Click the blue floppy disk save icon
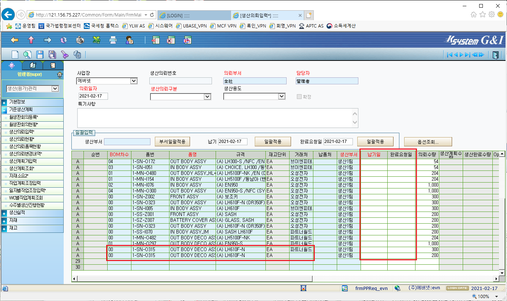 point(40,55)
